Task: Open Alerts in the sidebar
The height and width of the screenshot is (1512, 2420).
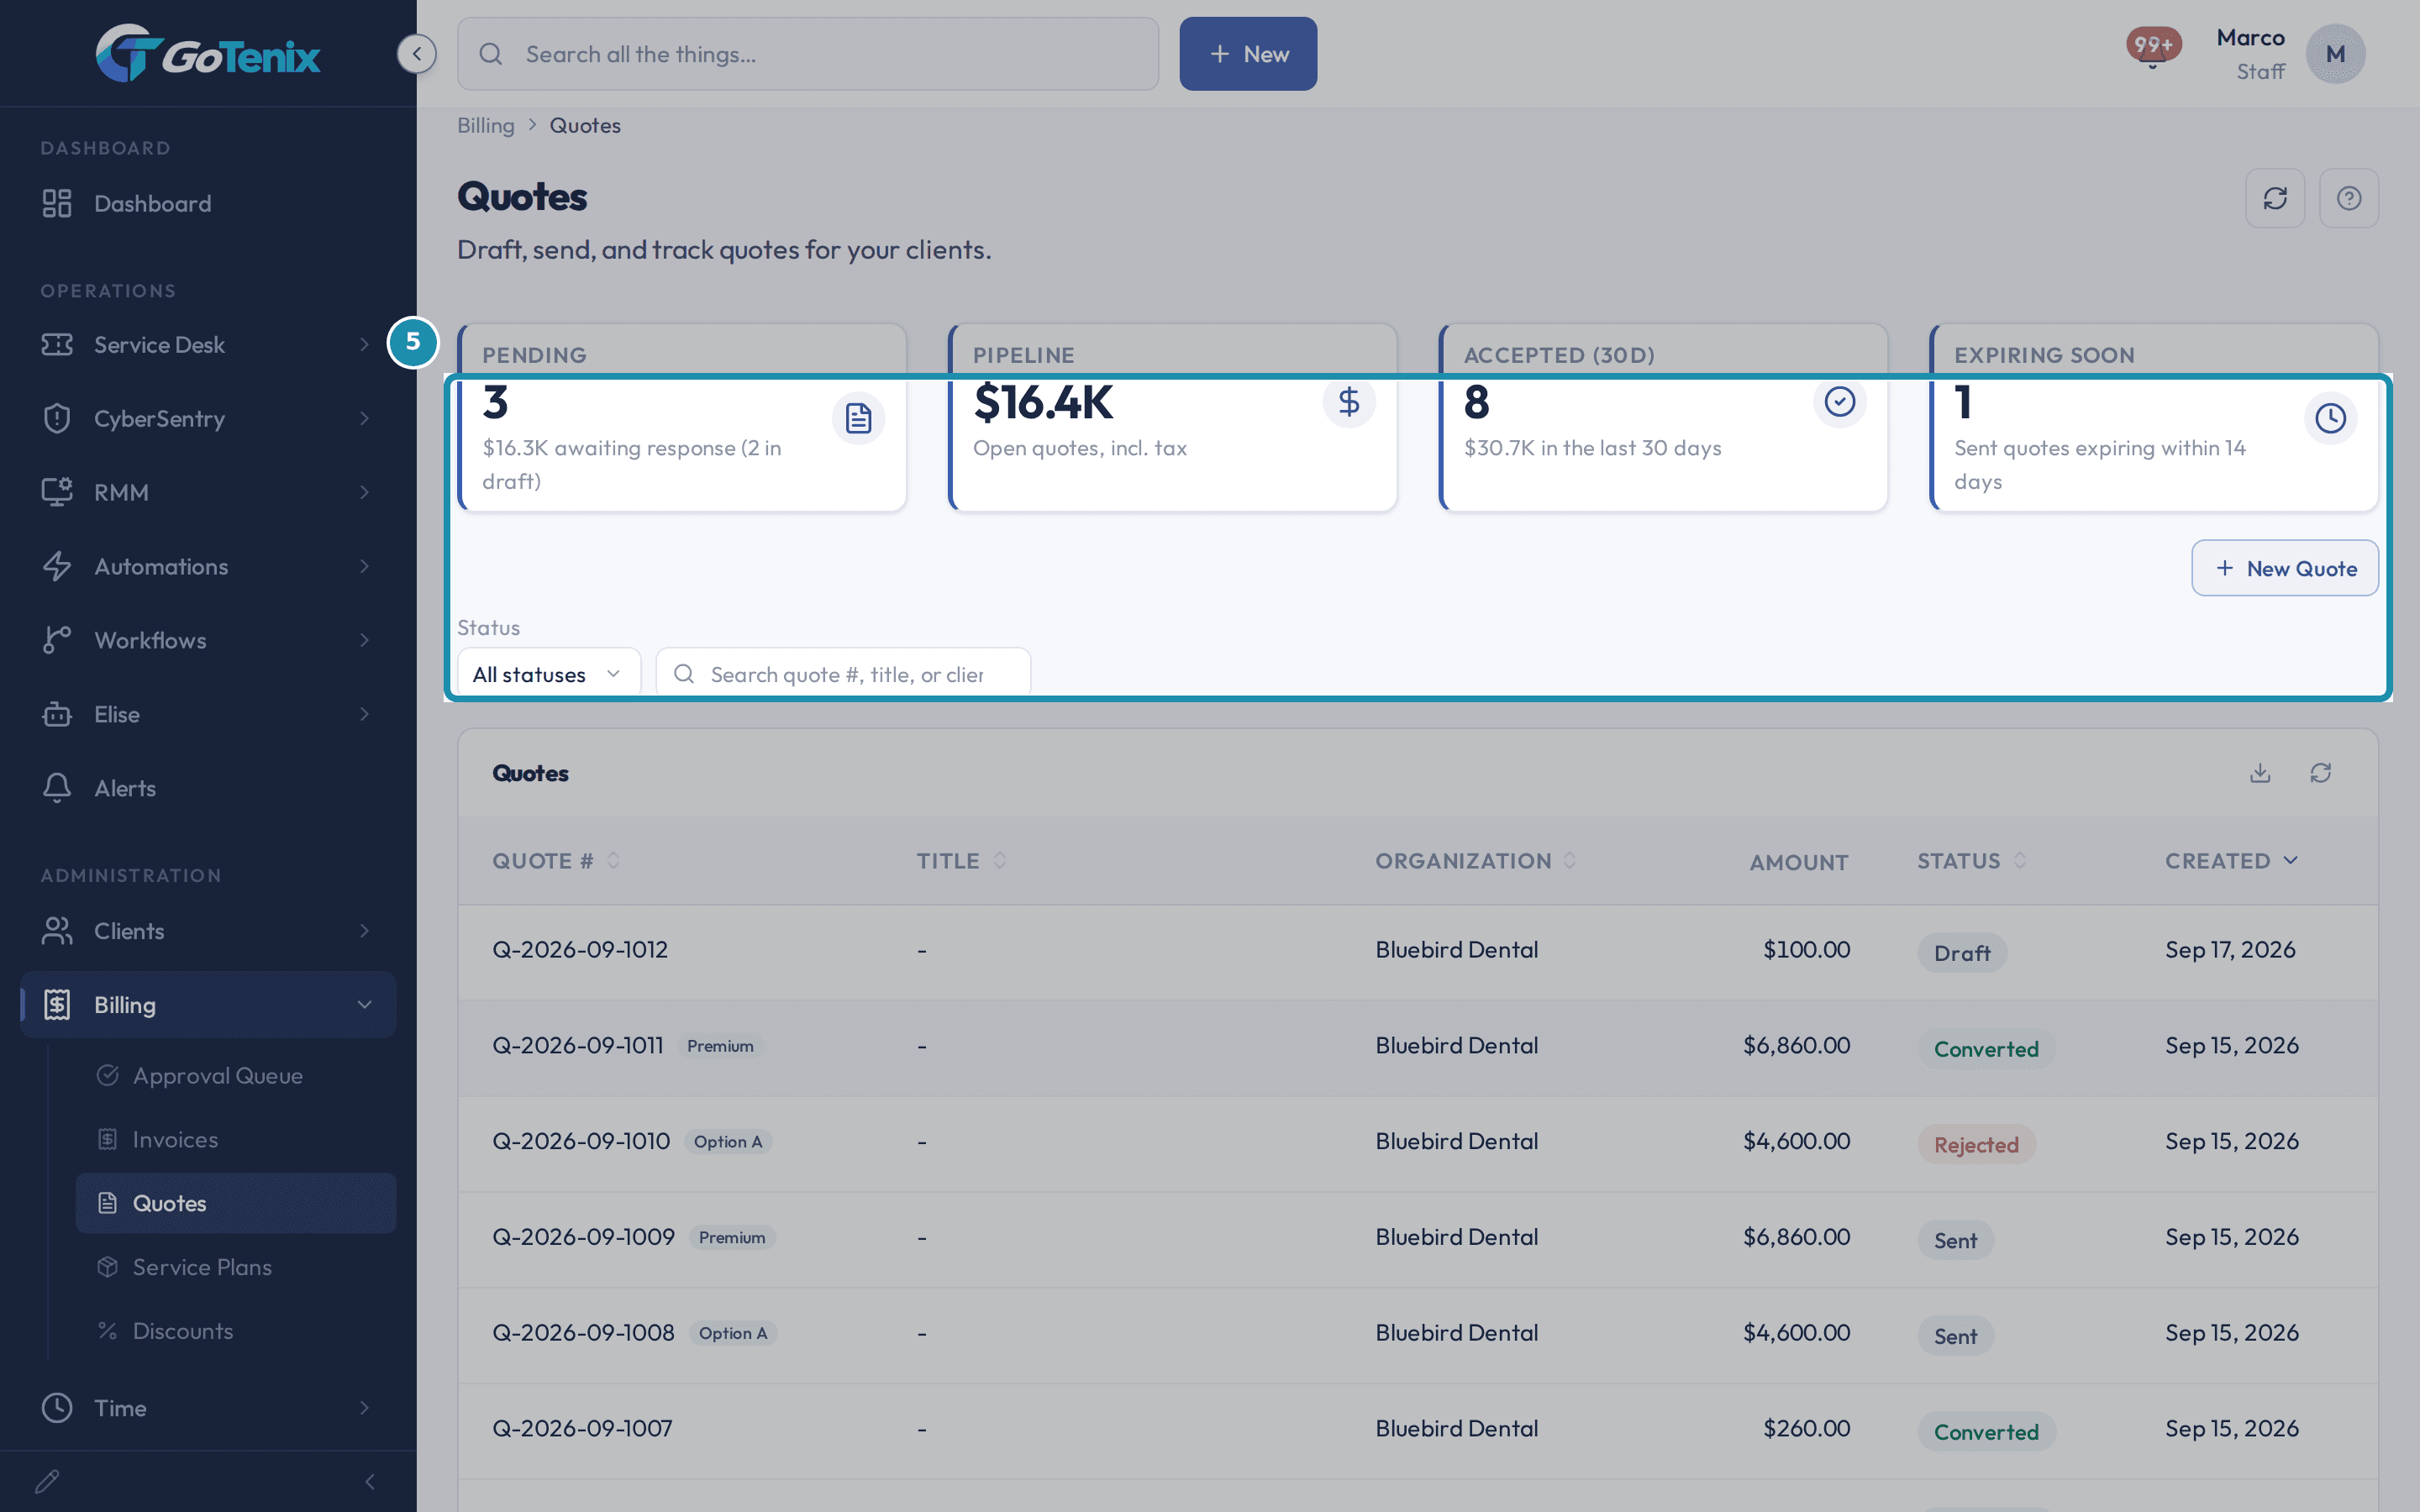Action: (x=208, y=788)
